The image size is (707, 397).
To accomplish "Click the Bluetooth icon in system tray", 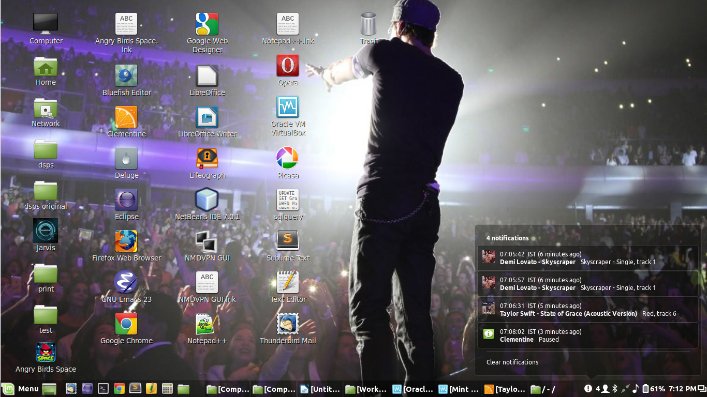I will tap(615, 389).
